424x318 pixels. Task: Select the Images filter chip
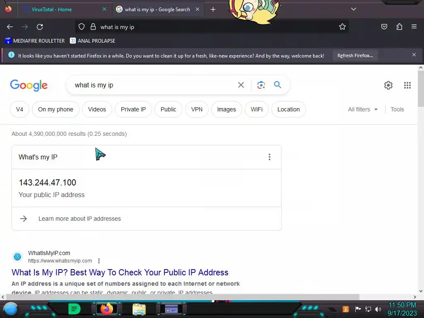(x=226, y=109)
